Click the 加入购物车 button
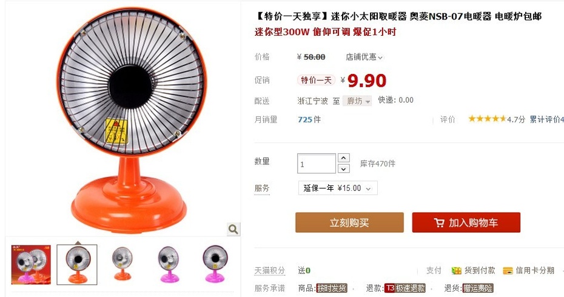 pos(466,222)
